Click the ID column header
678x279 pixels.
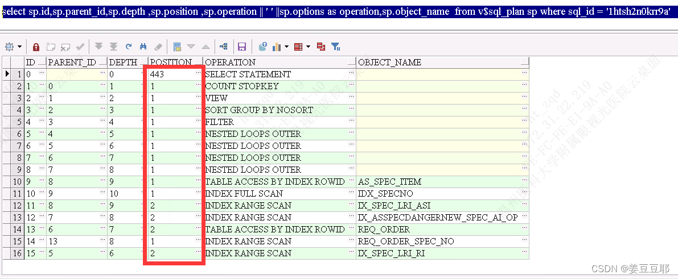[35, 62]
